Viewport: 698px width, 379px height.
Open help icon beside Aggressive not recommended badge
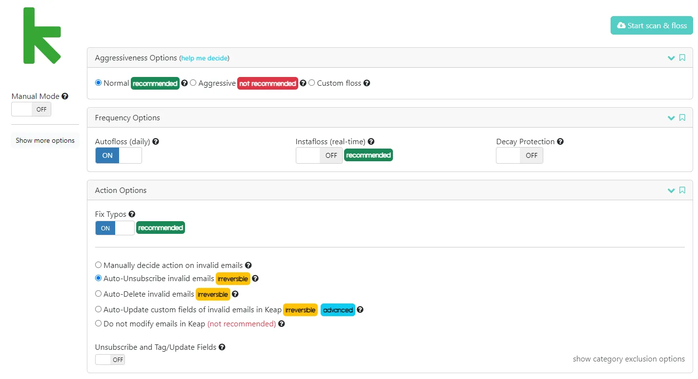coord(303,83)
